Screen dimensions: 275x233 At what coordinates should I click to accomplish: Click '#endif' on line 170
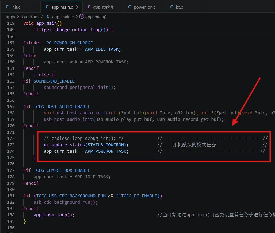coord(31,126)
